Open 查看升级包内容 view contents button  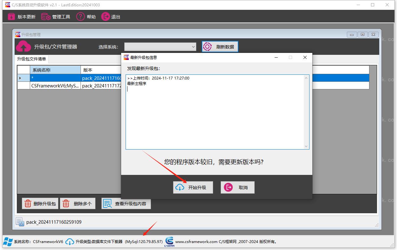tap(126, 204)
